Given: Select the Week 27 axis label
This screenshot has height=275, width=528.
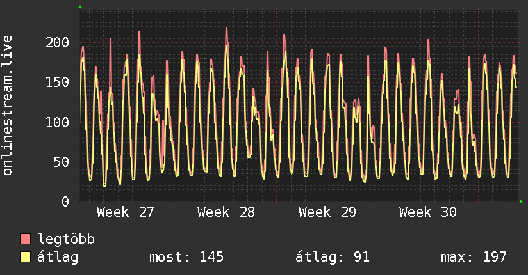Looking at the screenshot, I should click(125, 212).
